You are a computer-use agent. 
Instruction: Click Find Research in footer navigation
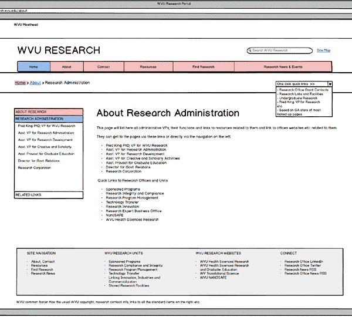pos(42,269)
